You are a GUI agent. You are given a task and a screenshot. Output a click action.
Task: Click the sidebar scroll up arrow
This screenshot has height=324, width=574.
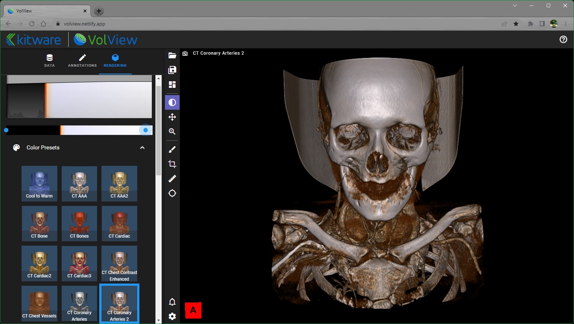(x=158, y=78)
